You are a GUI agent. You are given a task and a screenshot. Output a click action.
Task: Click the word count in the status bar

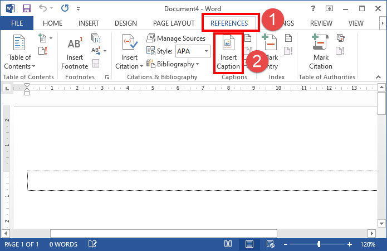click(63, 244)
